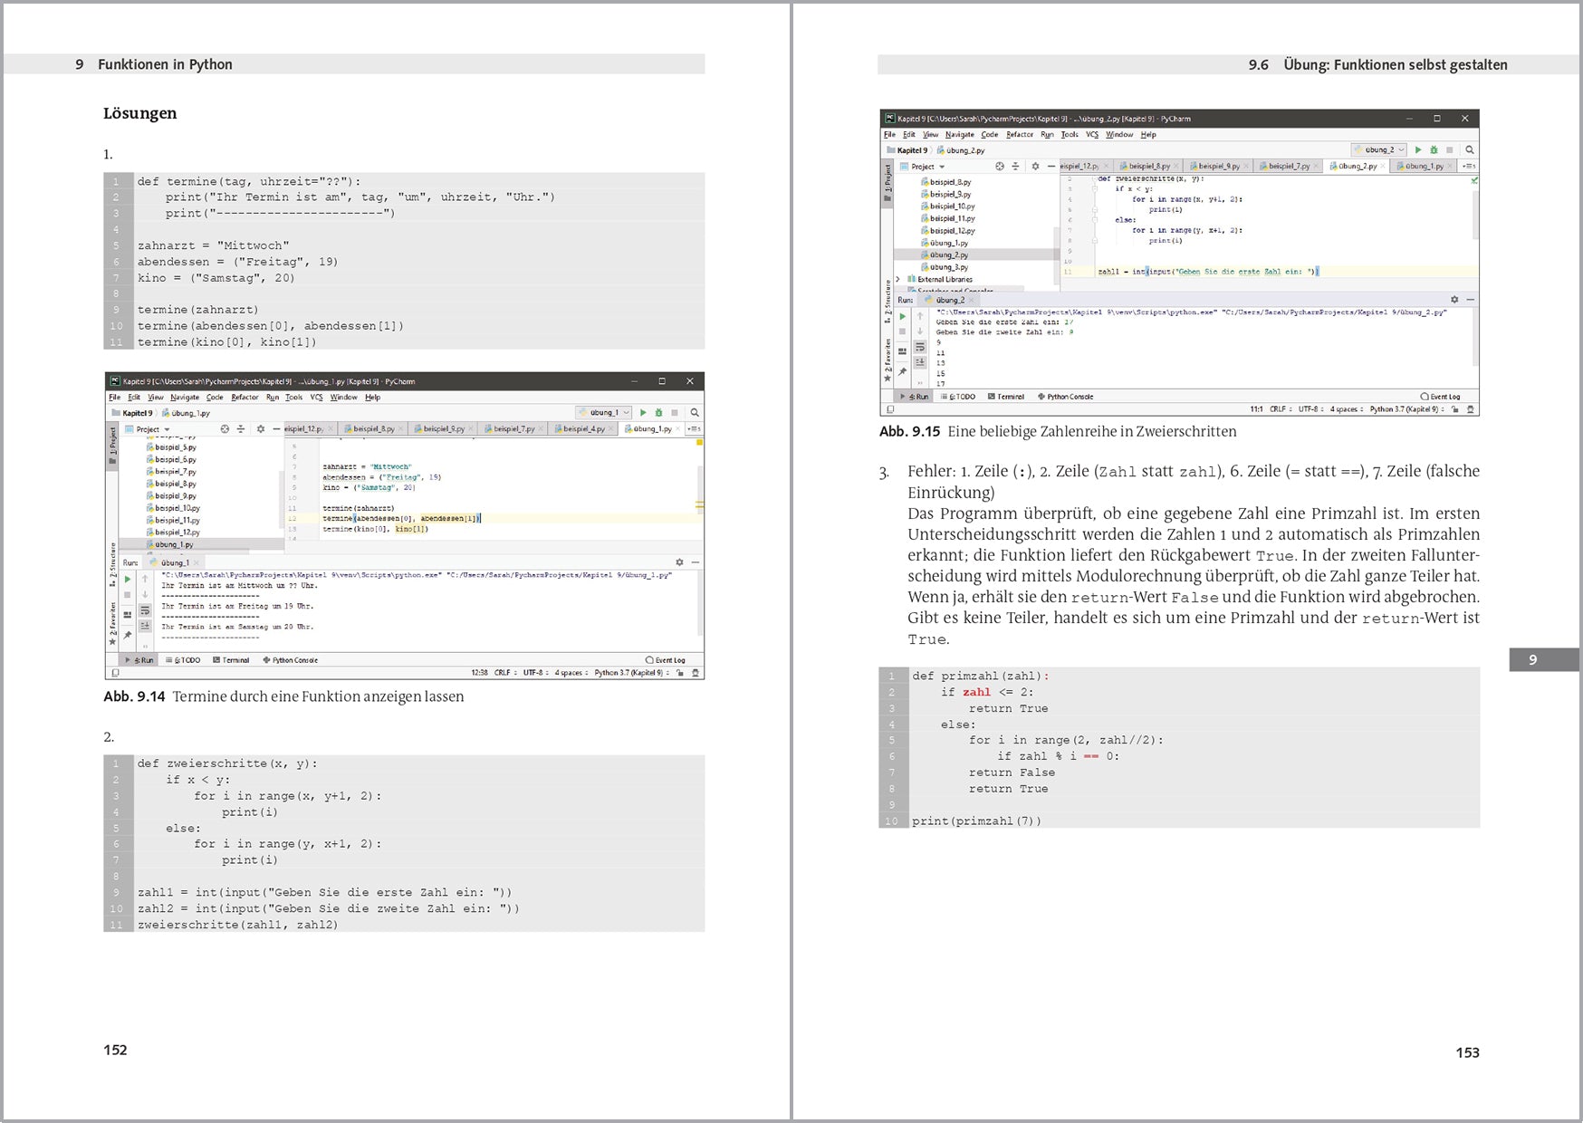Viewport: 1583px width, 1123px height.
Task: Expand External Libraries in übung_2 project tree
Action: pos(897,279)
